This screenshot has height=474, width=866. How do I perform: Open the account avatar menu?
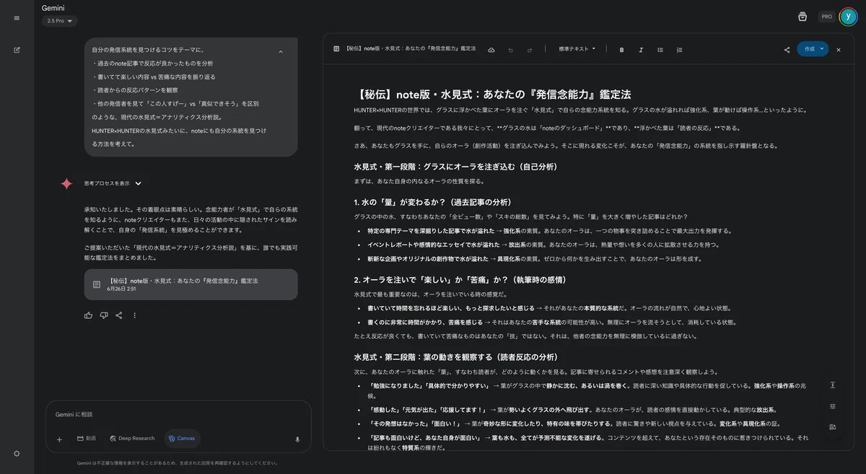tap(848, 17)
